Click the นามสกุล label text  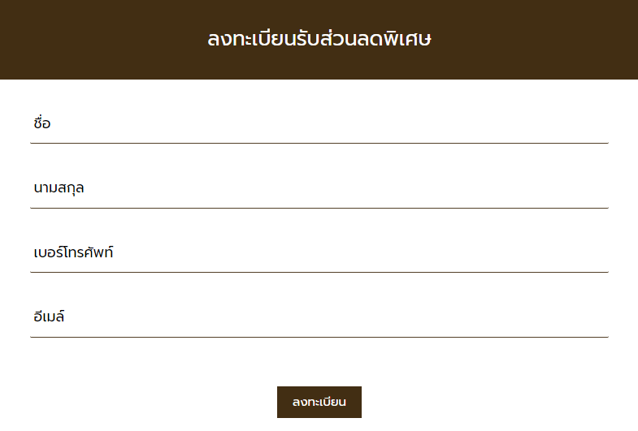coord(59,188)
